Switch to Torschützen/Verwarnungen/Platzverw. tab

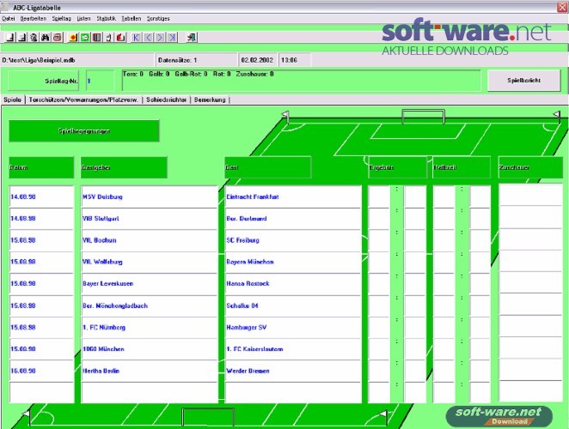click(x=83, y=100)
